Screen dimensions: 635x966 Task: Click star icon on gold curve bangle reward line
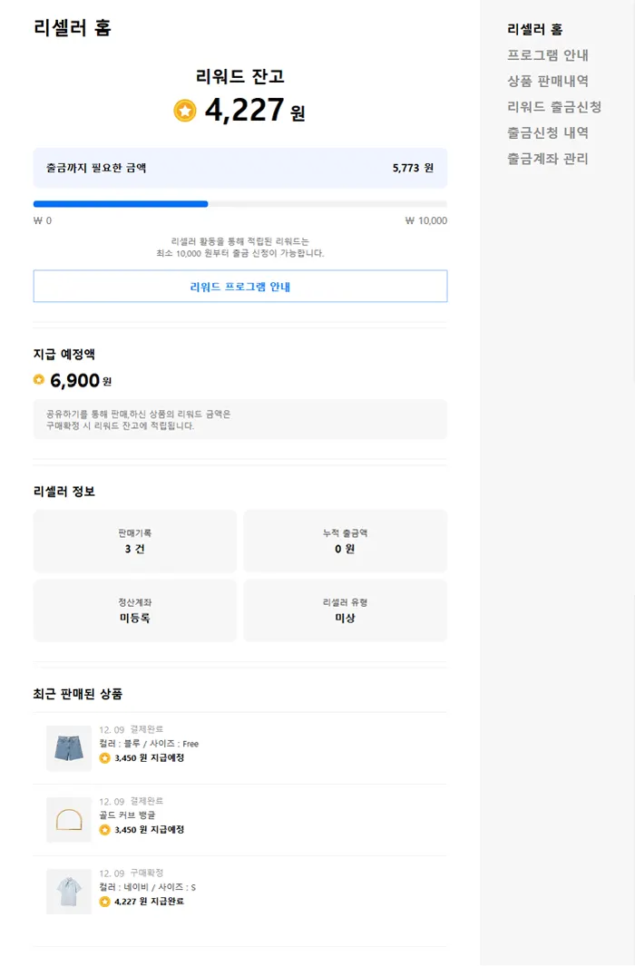[104, 829]
